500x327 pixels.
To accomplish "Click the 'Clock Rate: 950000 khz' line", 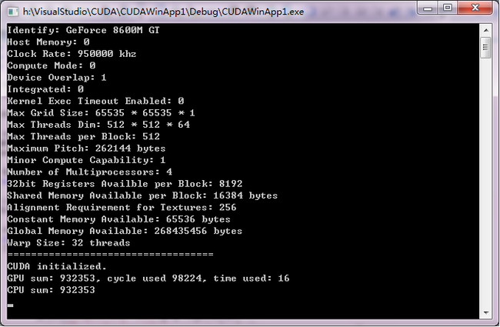I will (x=72, y=54).
